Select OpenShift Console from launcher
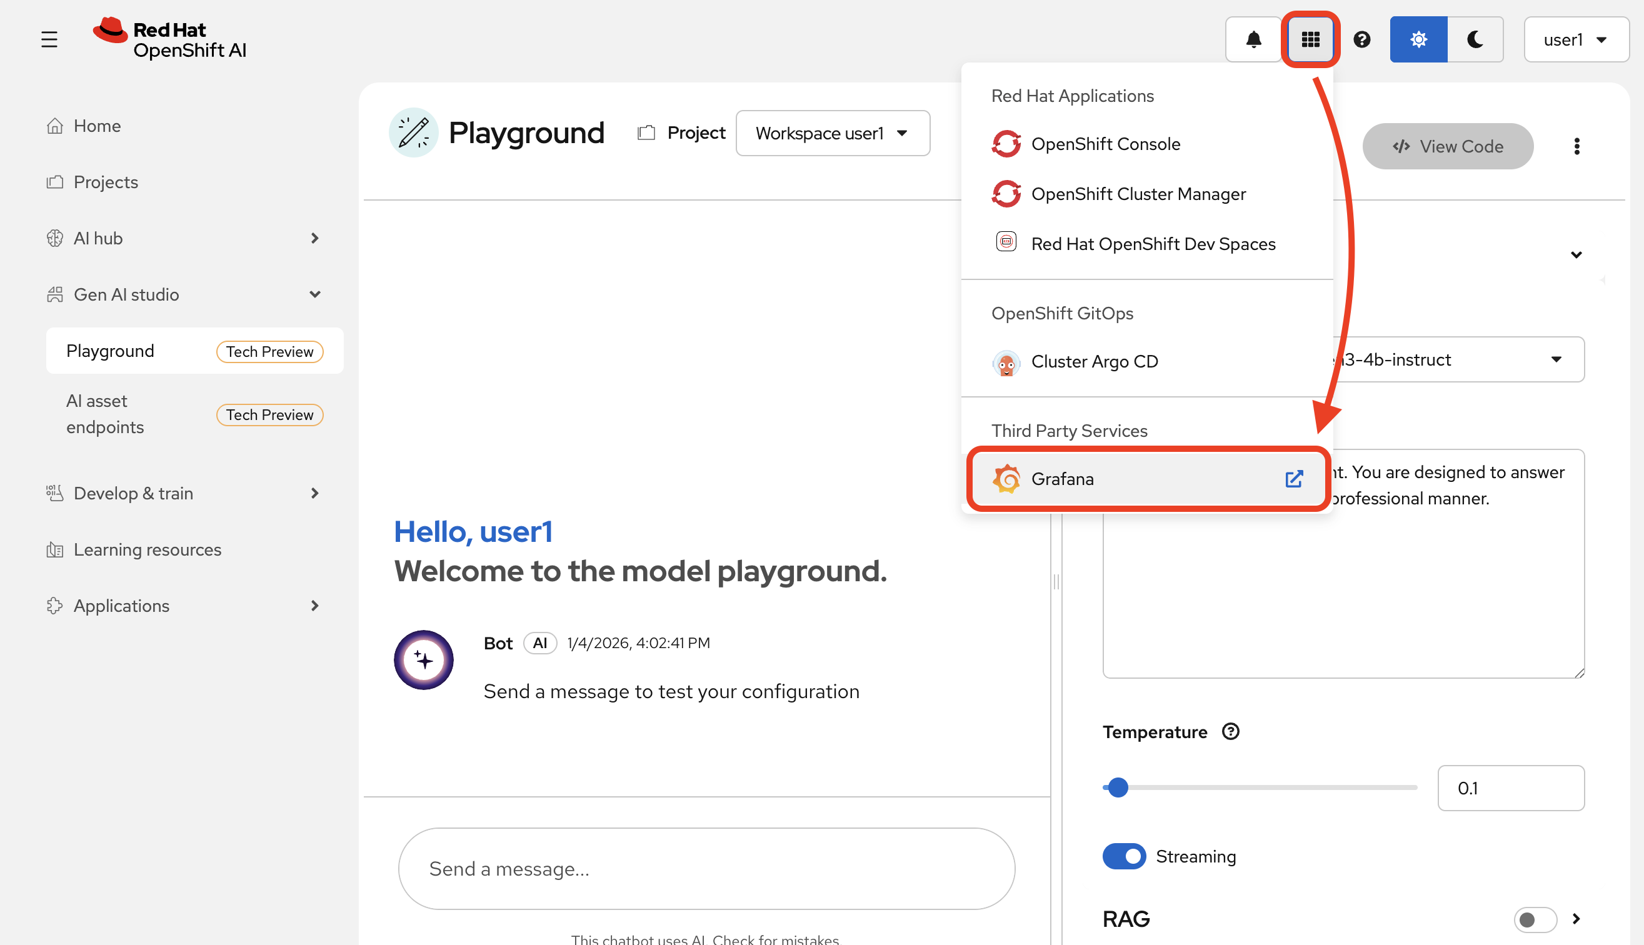 (1147, 144)
